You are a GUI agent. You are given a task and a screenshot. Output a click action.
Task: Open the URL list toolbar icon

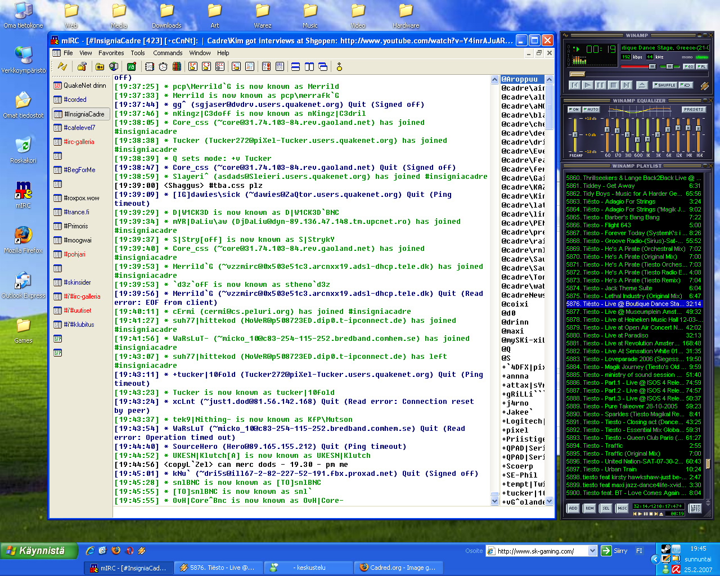pos(280,66)
